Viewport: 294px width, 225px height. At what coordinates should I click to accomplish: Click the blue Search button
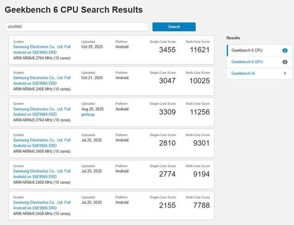tap(174, 27)
